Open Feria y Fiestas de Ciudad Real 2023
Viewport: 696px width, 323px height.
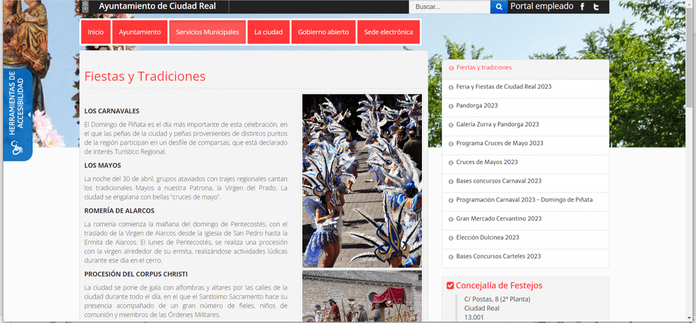coord(504,86)
